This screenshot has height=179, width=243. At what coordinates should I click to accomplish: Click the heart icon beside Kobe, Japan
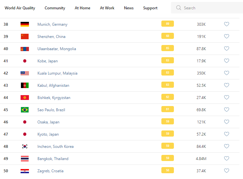click(227, 61)
